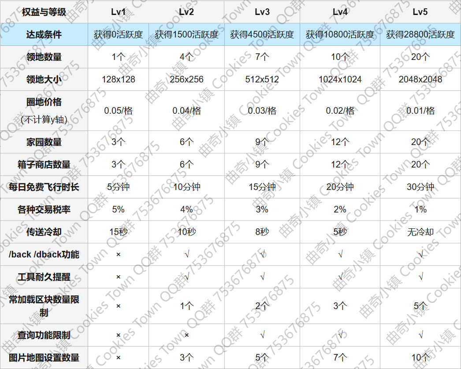This screenshot has width=461, height=369.
Task: Select the 30分钟 cell
Action: point(420,187)
